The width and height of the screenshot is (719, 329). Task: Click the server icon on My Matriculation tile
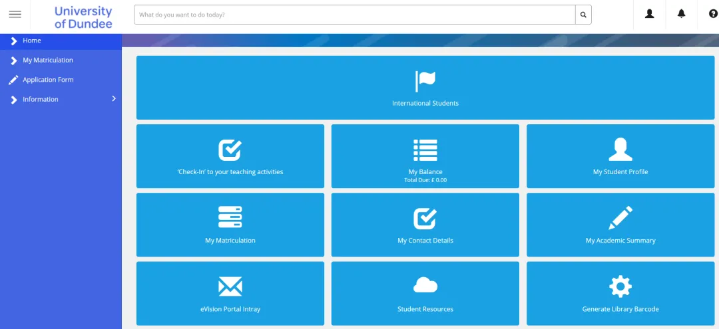pyautogui.click(x=230, y=217)
